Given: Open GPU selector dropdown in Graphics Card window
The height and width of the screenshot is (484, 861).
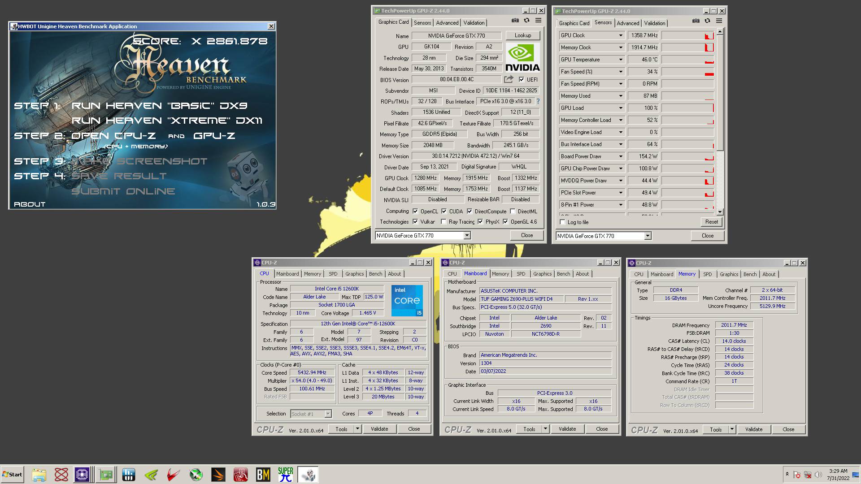Looking at the screenshot, I should point(467,236).
